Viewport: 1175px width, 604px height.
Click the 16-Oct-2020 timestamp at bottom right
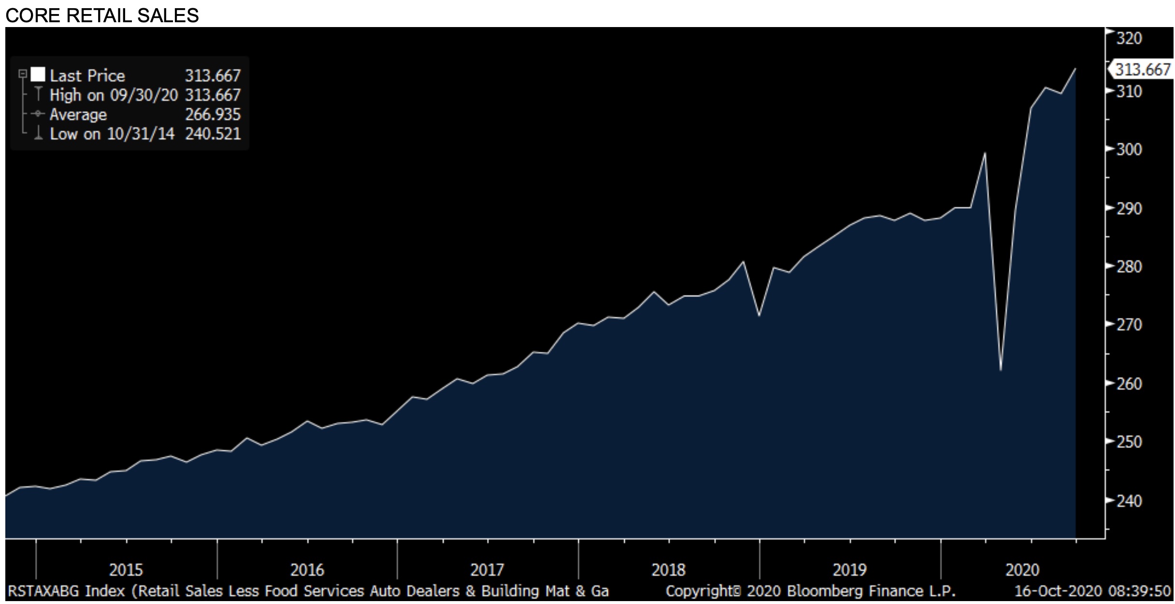[1092, 591]
